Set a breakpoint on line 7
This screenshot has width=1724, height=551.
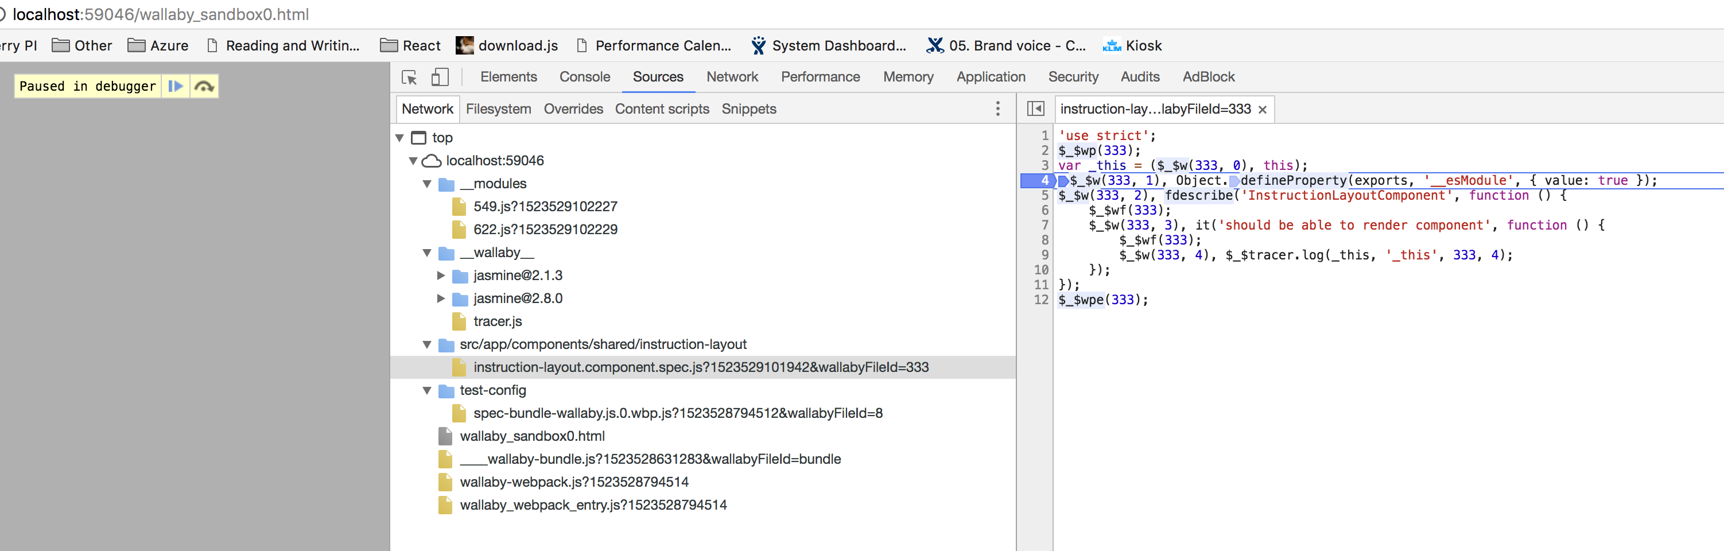1045,225
